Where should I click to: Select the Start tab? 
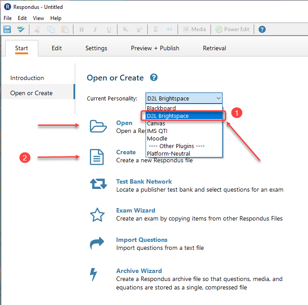[x=22, y=48]
